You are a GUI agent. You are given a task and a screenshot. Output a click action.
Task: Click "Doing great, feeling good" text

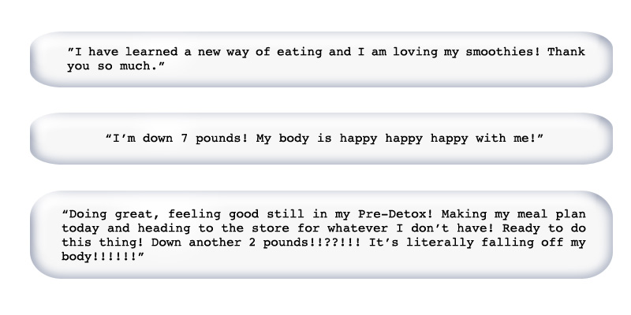pos(151,214)
